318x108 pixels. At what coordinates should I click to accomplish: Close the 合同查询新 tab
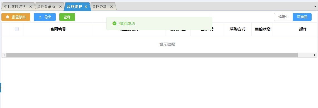pyautogui.click(x=60, y=6)
